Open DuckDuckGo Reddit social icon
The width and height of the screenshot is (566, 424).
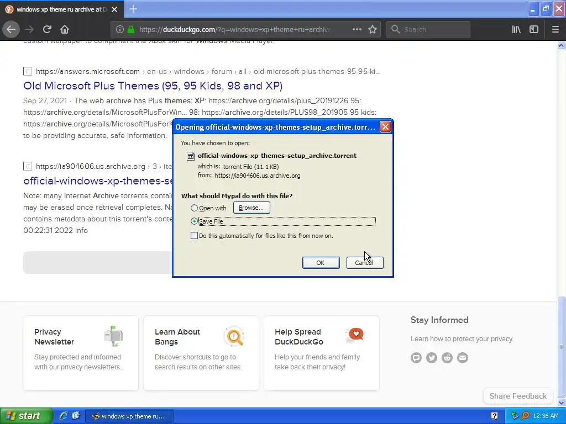(447, 358)
